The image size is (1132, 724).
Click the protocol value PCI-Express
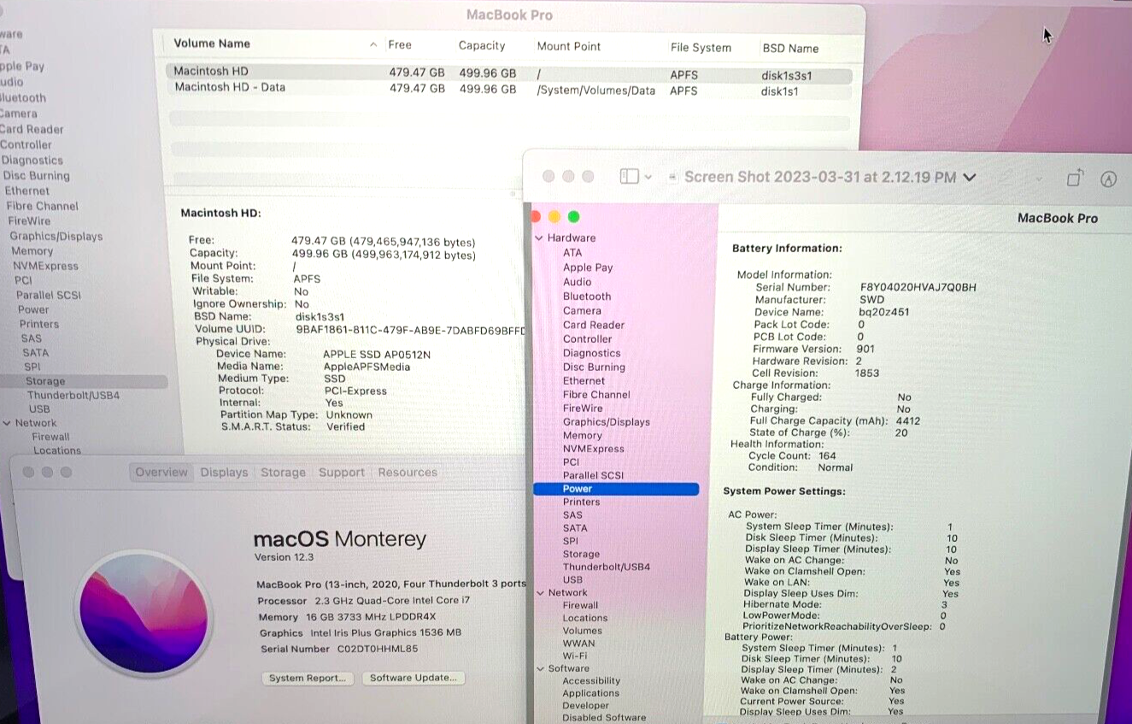click(x=355, y=391)
